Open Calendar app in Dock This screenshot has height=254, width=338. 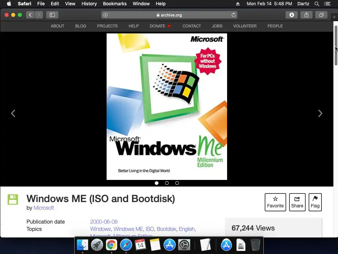point(140,245)
